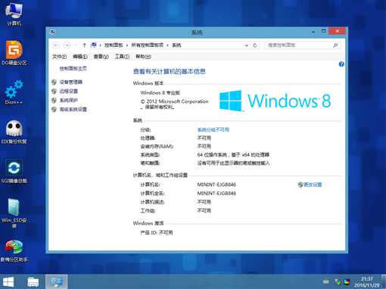Click the back navigation arrow

click(56, 45)
